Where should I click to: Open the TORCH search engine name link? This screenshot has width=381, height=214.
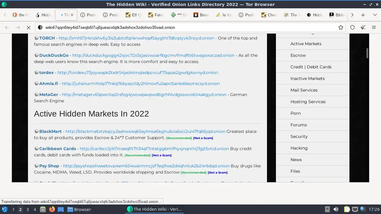pos(47,38)
